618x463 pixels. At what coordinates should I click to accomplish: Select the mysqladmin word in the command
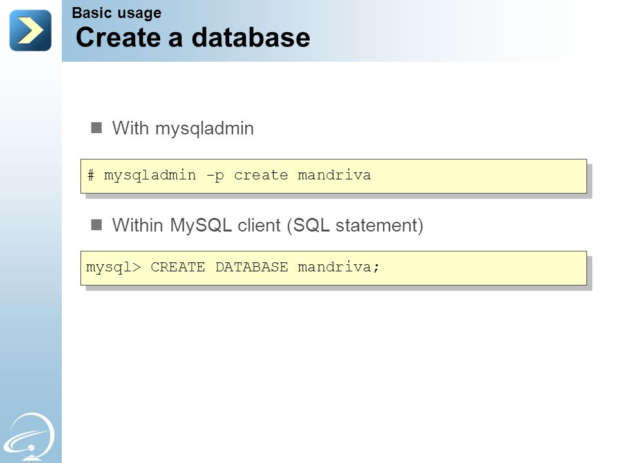150,176
